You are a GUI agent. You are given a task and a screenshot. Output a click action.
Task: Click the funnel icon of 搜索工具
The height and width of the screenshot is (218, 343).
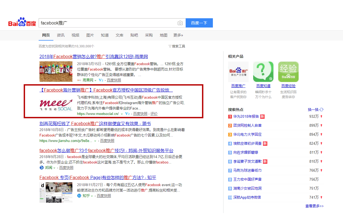(x=170, y=46)
